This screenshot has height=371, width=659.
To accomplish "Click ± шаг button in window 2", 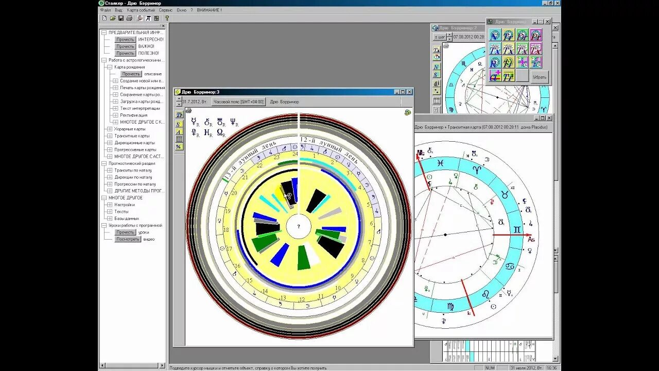I will (x=439, y=37).
